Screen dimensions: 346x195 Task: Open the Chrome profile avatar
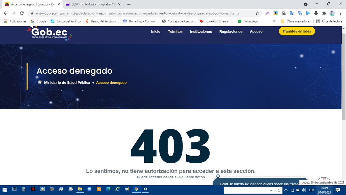[332, 13]
